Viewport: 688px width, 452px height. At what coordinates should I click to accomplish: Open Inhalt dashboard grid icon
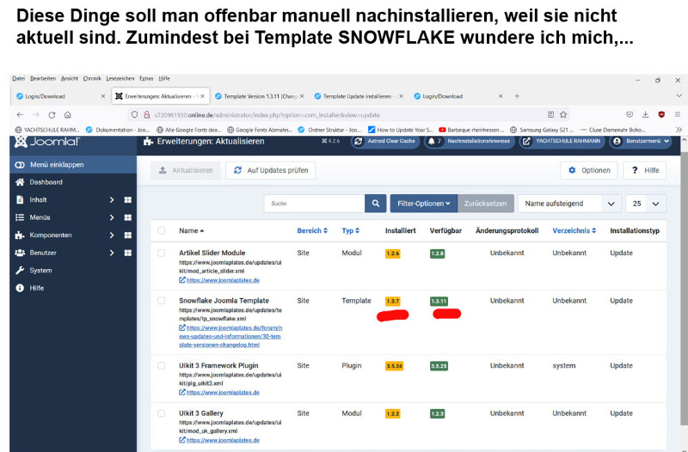click(127, 200)
